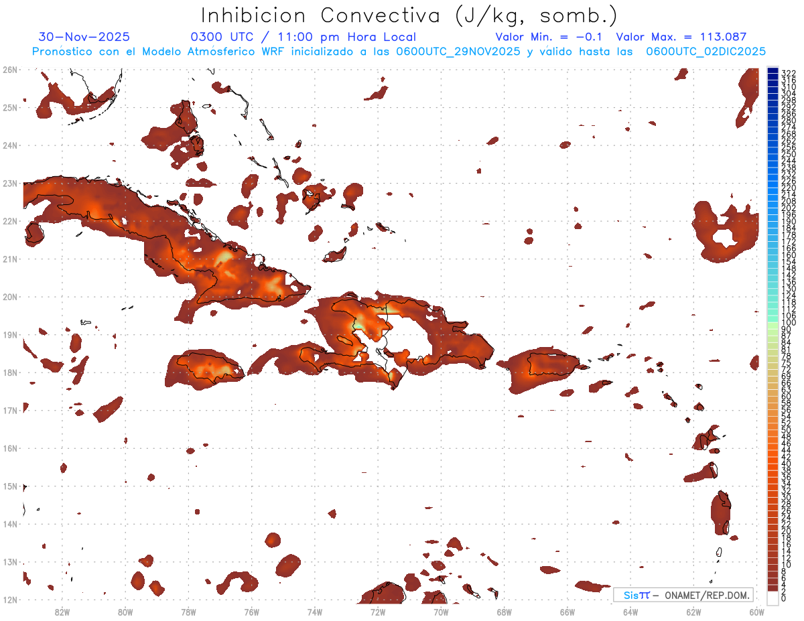Click the '26N' latitude label

click(10, 70)
